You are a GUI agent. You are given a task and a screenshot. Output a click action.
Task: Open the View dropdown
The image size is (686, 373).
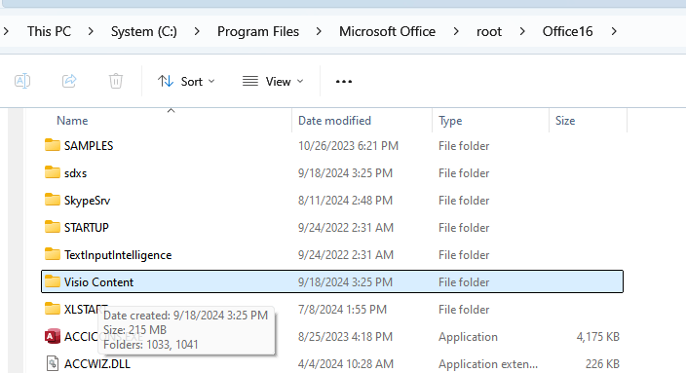coord(273,82)
